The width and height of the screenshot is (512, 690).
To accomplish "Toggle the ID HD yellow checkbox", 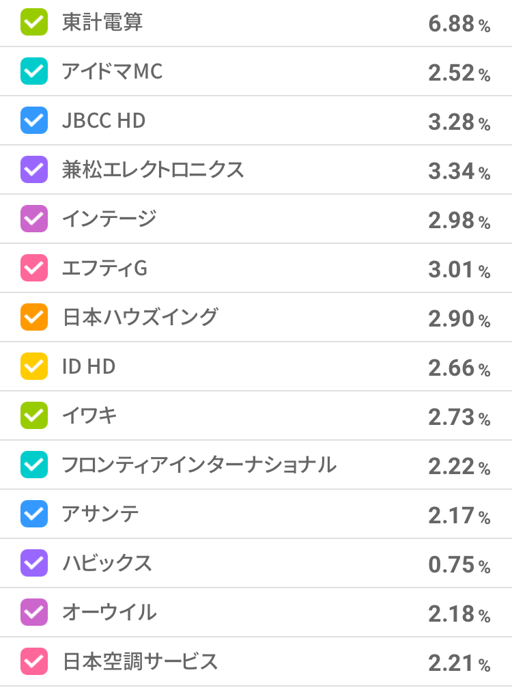I will pos(34,367).
